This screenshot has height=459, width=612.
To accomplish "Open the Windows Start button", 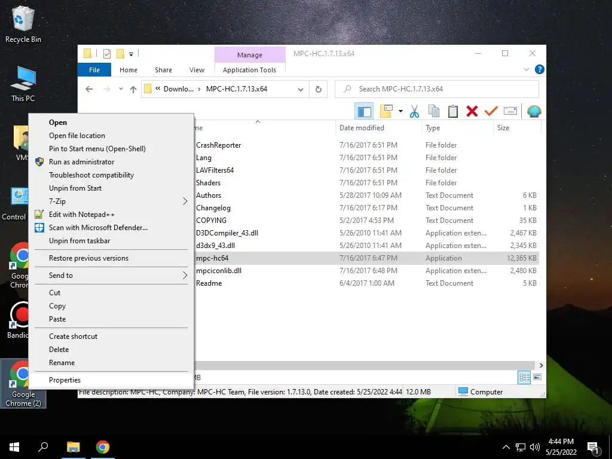I will click(x=14, y=447).
